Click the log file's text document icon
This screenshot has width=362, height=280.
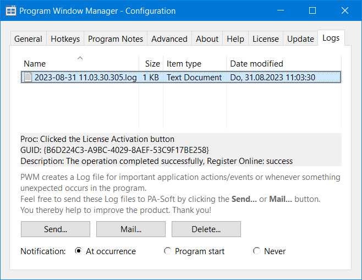click(x=28, y=78)
